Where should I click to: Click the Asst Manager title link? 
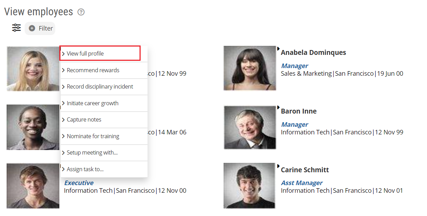[x=301, y=183]
